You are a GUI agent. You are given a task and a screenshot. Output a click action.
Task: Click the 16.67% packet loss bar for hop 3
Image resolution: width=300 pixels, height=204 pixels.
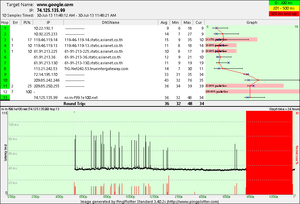231,40
